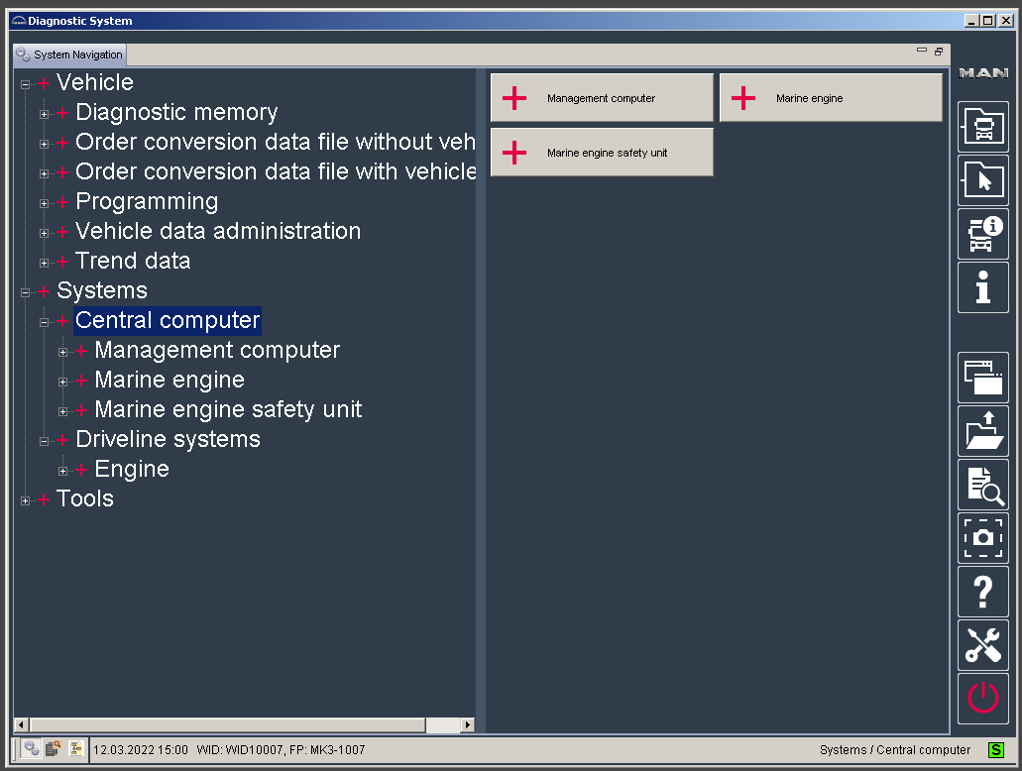1022x771 pixels.
Task: Click the tree structure icon in status bar
Action: [76, 749]
